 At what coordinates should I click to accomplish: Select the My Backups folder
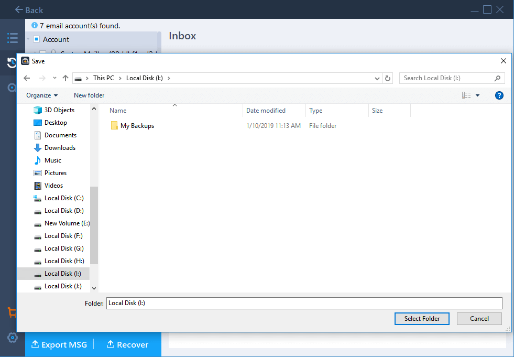[x=137, y=126]
